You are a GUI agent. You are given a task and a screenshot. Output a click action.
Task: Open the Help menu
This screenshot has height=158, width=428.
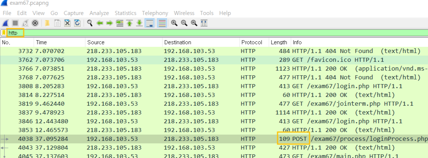(x=225, y=13)
